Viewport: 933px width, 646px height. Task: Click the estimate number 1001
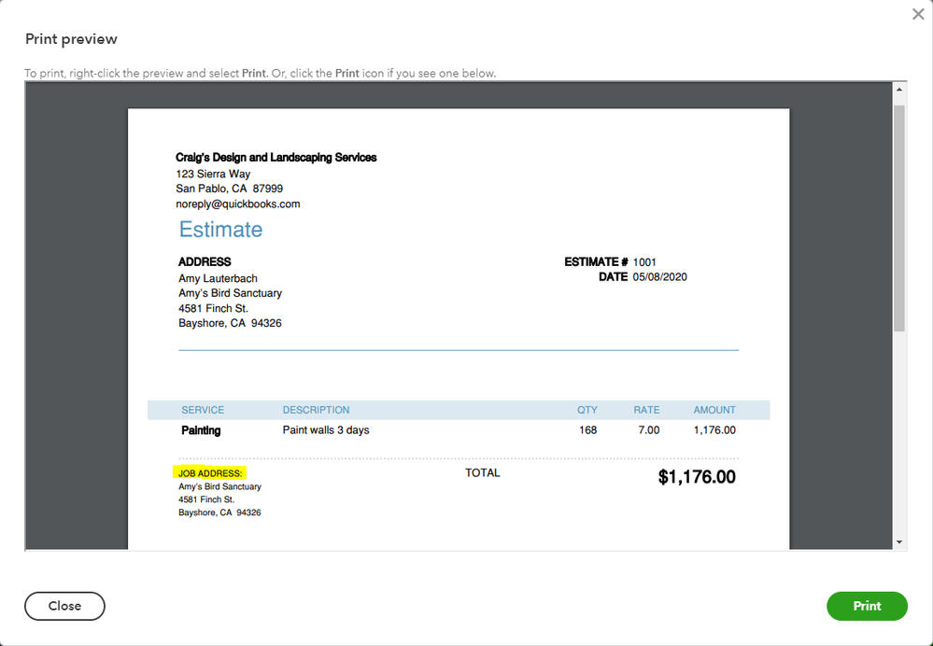coord(644,262)
